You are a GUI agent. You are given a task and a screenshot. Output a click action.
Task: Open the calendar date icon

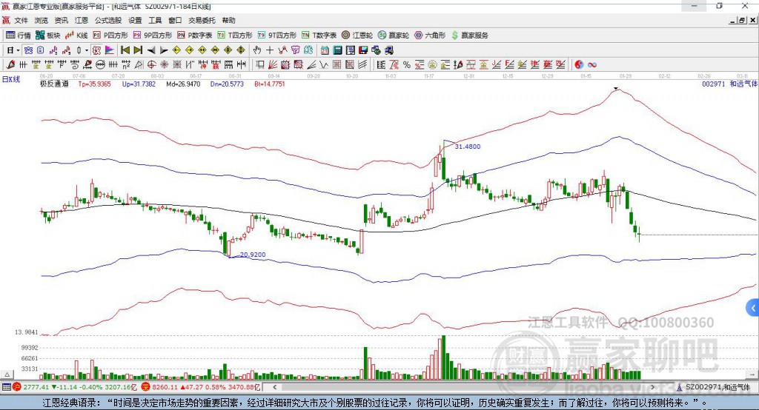click(325, 50)
